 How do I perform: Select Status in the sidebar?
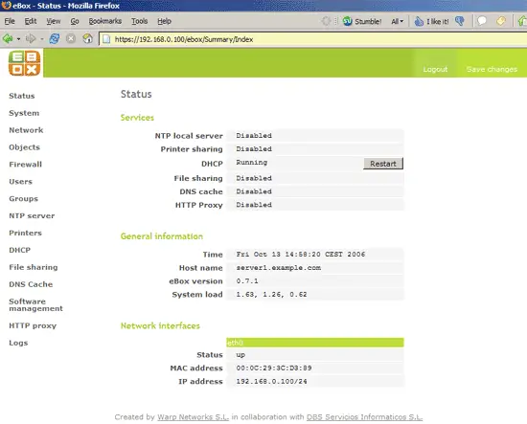tap(22, 96)
